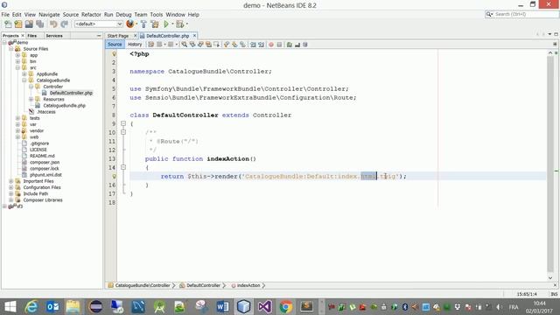Open the File menu
The height and width of the screenshot is (315, 560).
pos(5,15)
